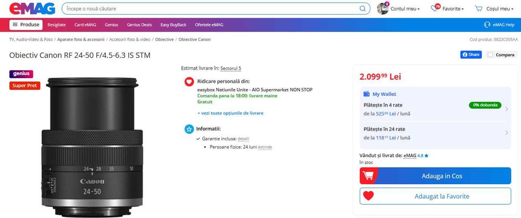This screenshot has width=521, height=218.
Task: Click the easybox Natiunile Unite pickup text
Action: click(255, 89)
